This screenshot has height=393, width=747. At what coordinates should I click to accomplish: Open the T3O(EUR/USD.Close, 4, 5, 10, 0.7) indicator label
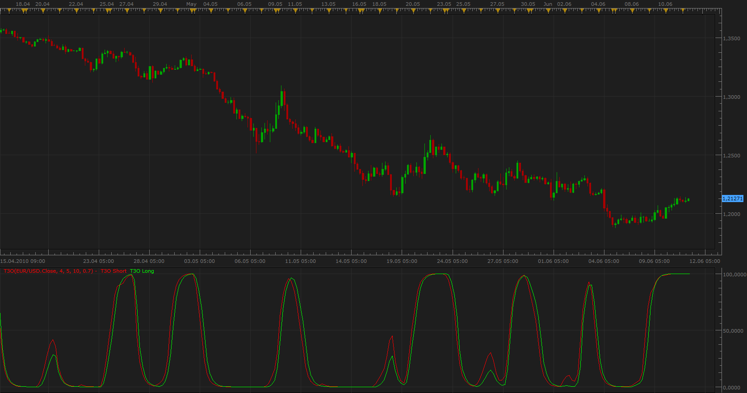pyautogui.click(x=48, y=271)
